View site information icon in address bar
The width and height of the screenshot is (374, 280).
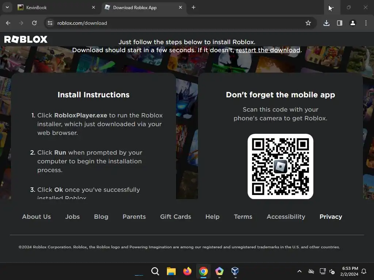click(x=50, y=23)
